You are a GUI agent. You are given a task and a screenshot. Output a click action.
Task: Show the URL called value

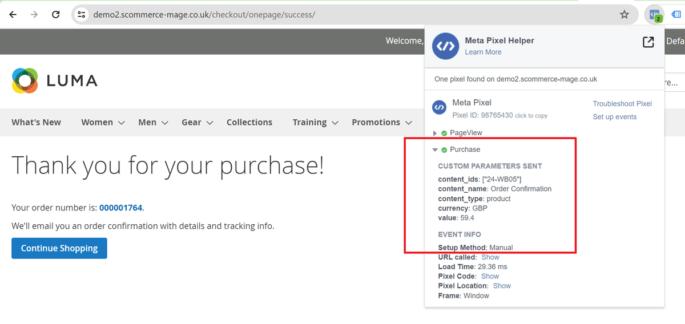(490, 257)
